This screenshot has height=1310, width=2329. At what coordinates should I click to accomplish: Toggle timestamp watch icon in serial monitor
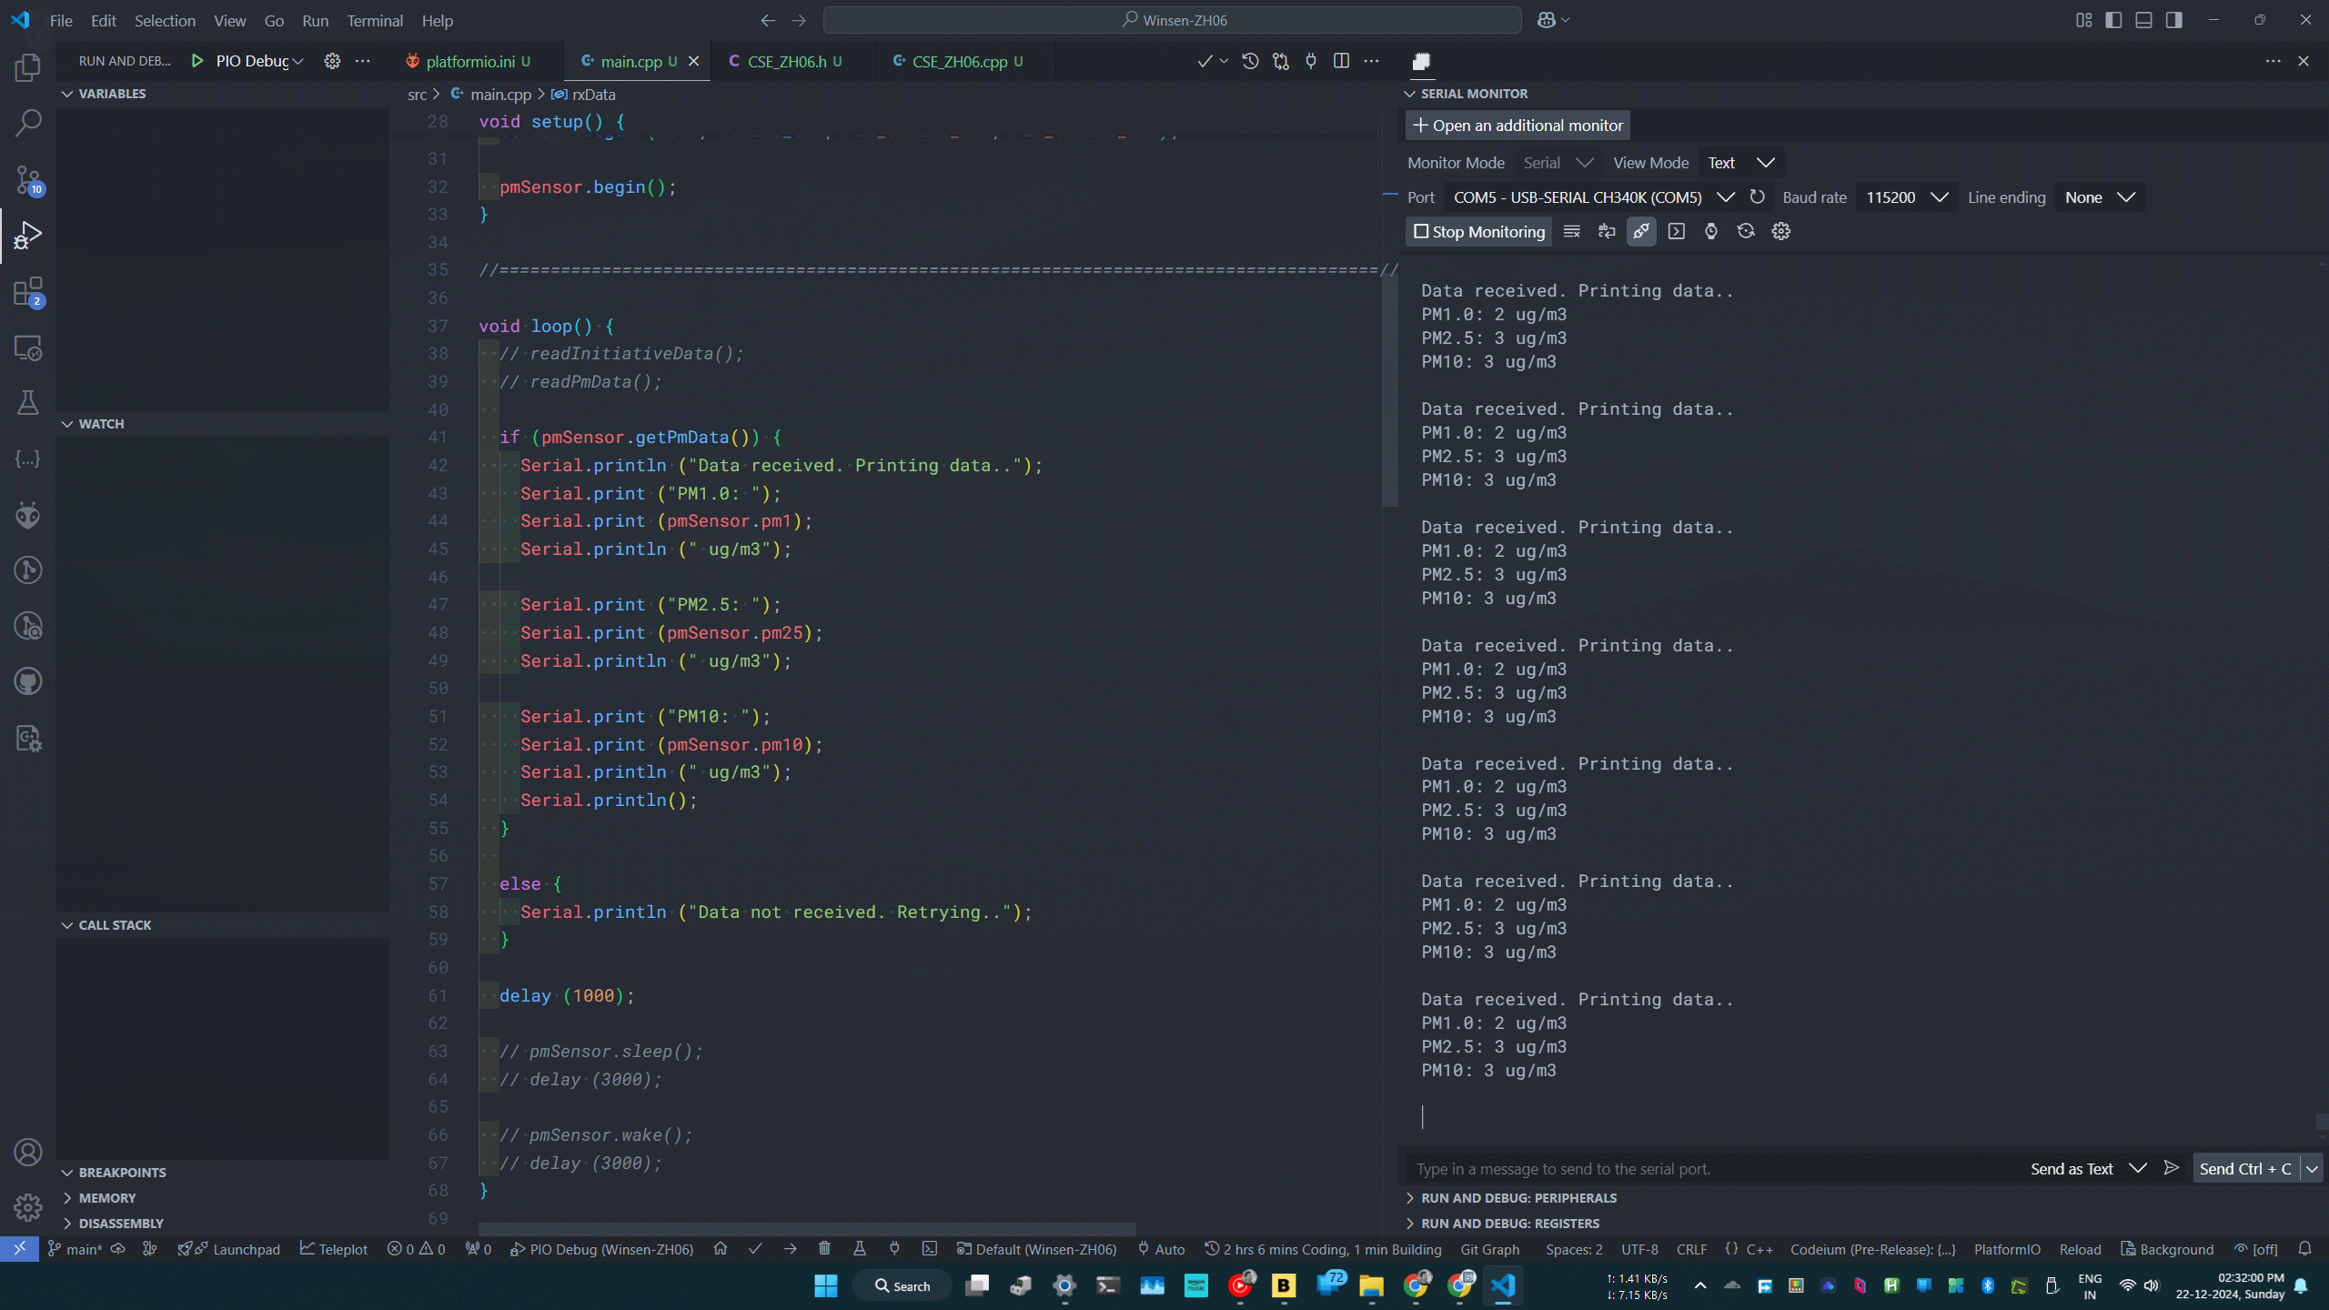(1711, 231)
